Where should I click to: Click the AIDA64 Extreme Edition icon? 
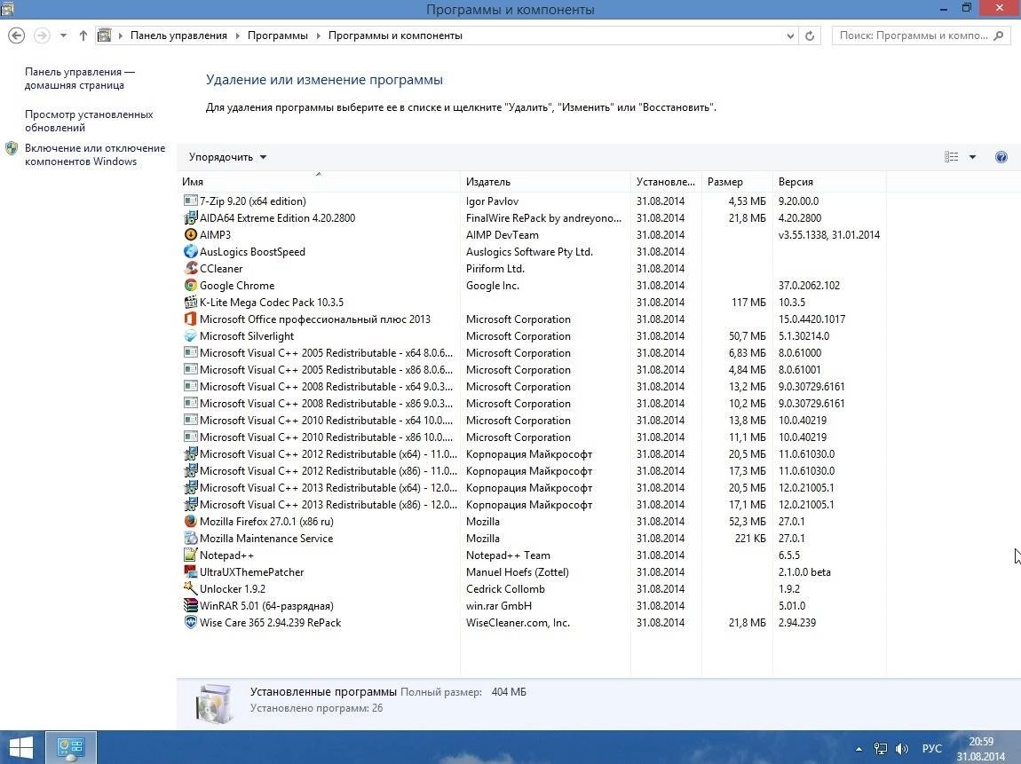click(x=190, y=218)
